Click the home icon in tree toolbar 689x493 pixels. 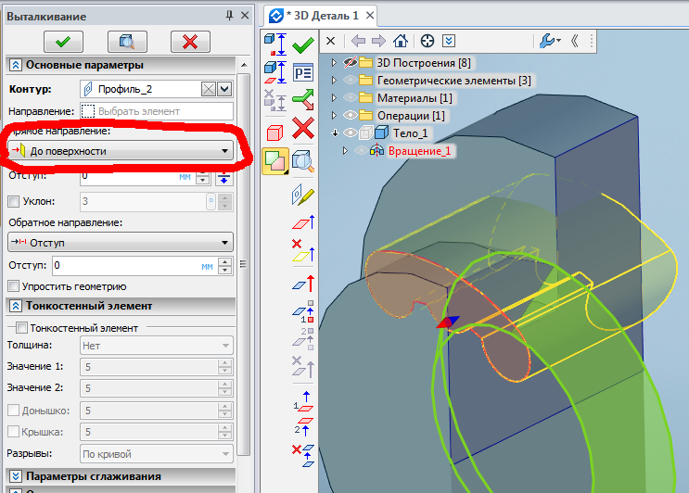[401, 42]
